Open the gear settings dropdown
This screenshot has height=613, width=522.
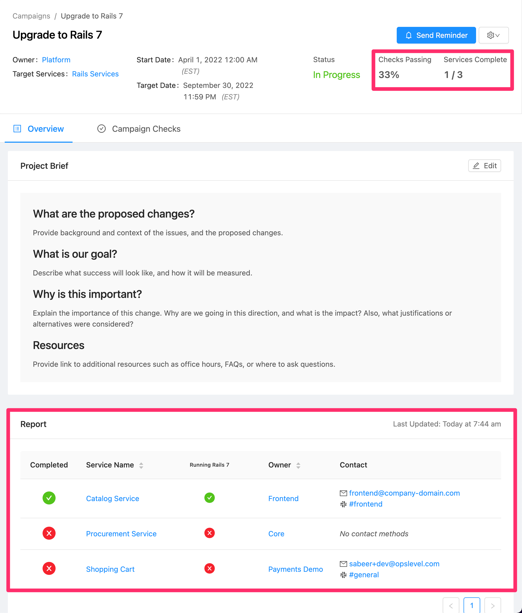(x=493, y=35)
